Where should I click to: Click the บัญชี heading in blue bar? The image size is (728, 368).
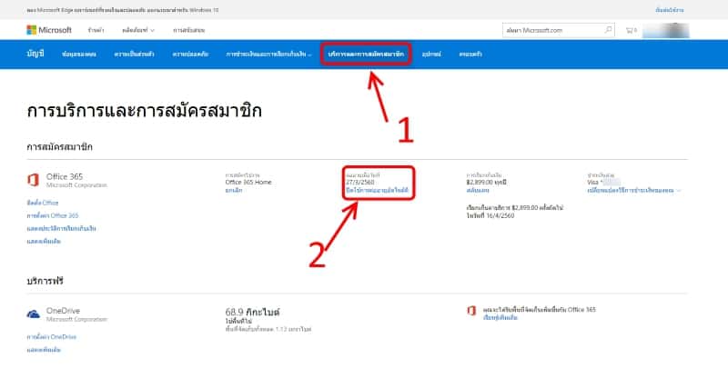(x=35, y=54)
